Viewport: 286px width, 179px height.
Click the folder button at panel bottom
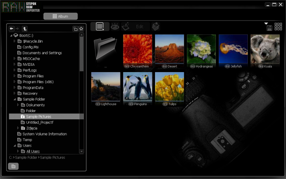[13, 166]
